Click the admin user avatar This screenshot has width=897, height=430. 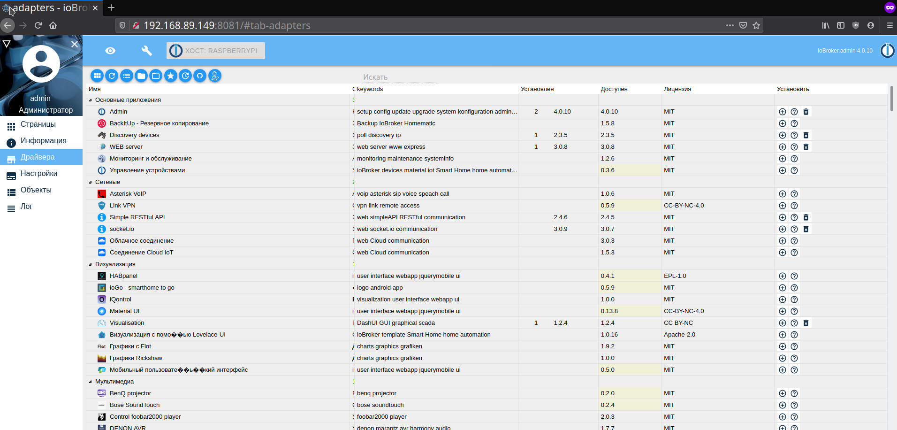click(41, 64)
